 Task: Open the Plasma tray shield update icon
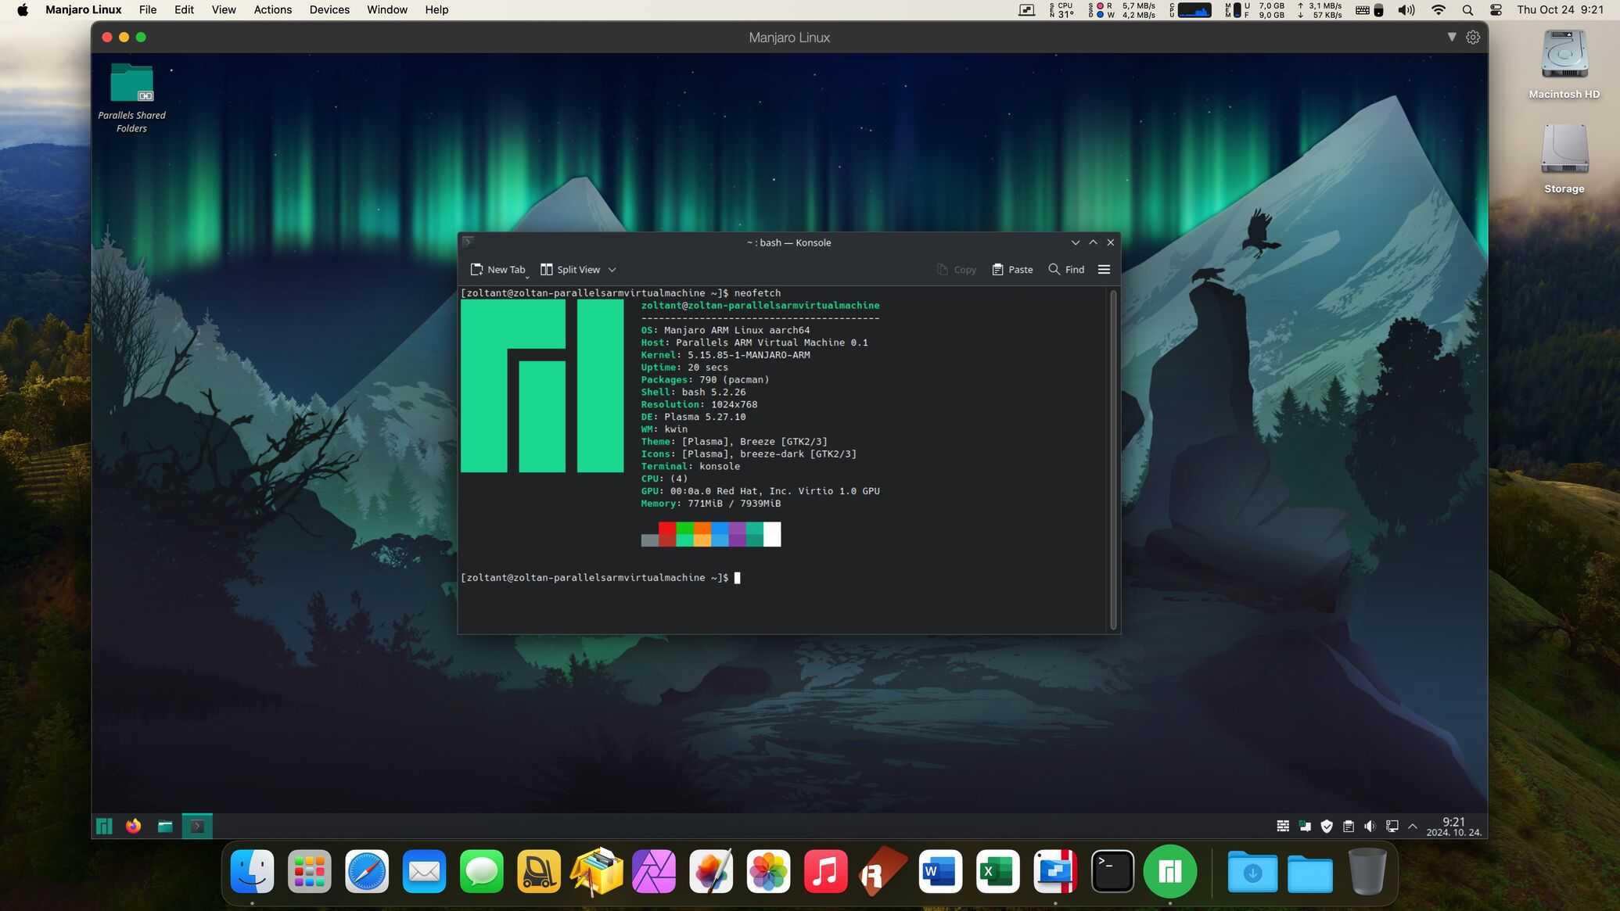click(x=1327, y=826)
